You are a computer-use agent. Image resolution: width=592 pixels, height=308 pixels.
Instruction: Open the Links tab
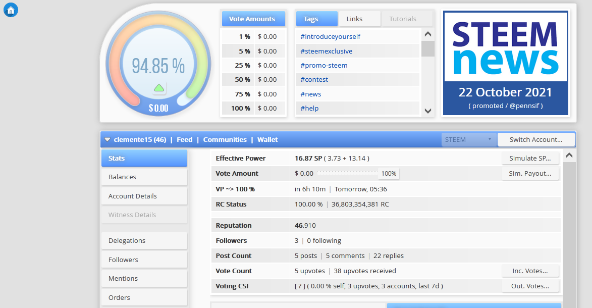tap(359, 19)
